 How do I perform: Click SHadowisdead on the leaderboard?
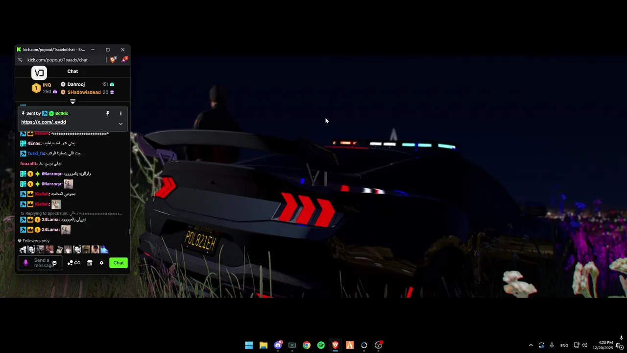pos(84,92)
